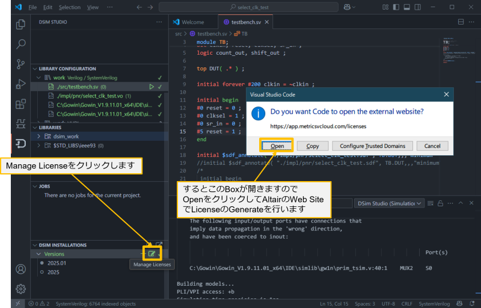Open editor More Actions ellipsis
Viewport: 481px width, 308px height.
pos(471,22)
